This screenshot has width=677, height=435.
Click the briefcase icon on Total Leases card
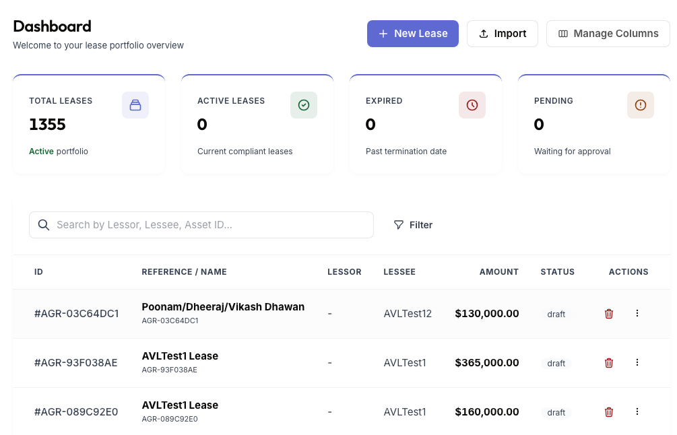coord(135,105)
